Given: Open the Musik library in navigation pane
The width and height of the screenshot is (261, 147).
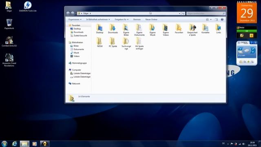Looking at the screenshot, I should [x=76, y=53].
